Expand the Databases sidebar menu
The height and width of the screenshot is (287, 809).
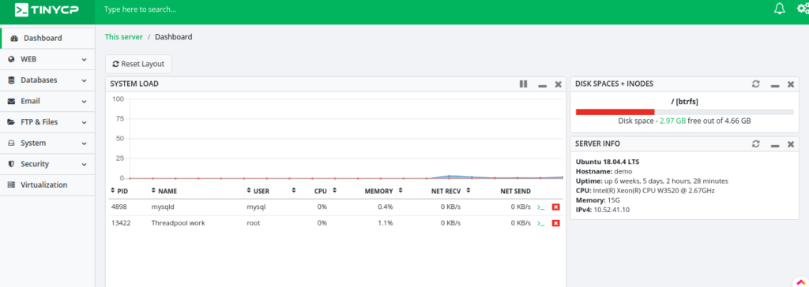click(x=47, y=80)
